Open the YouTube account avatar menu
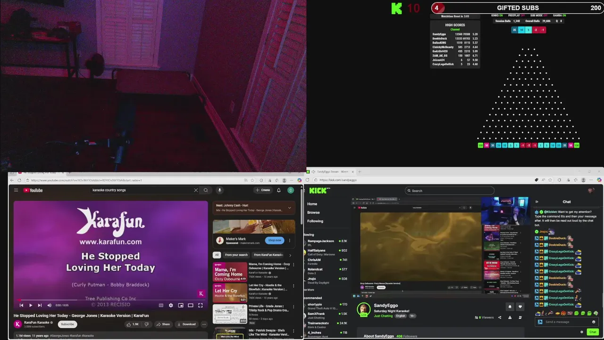 (x=291, y=190)
